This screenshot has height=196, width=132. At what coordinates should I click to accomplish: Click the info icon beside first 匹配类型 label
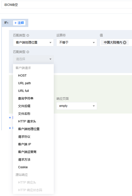(28, 35)
